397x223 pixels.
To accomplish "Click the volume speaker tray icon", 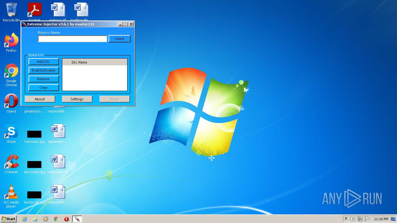I will pyautogui.click(x=353, y=219).
